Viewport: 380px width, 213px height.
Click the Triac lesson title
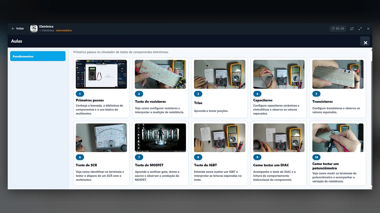pyautogui.click(x=198, y=103)
